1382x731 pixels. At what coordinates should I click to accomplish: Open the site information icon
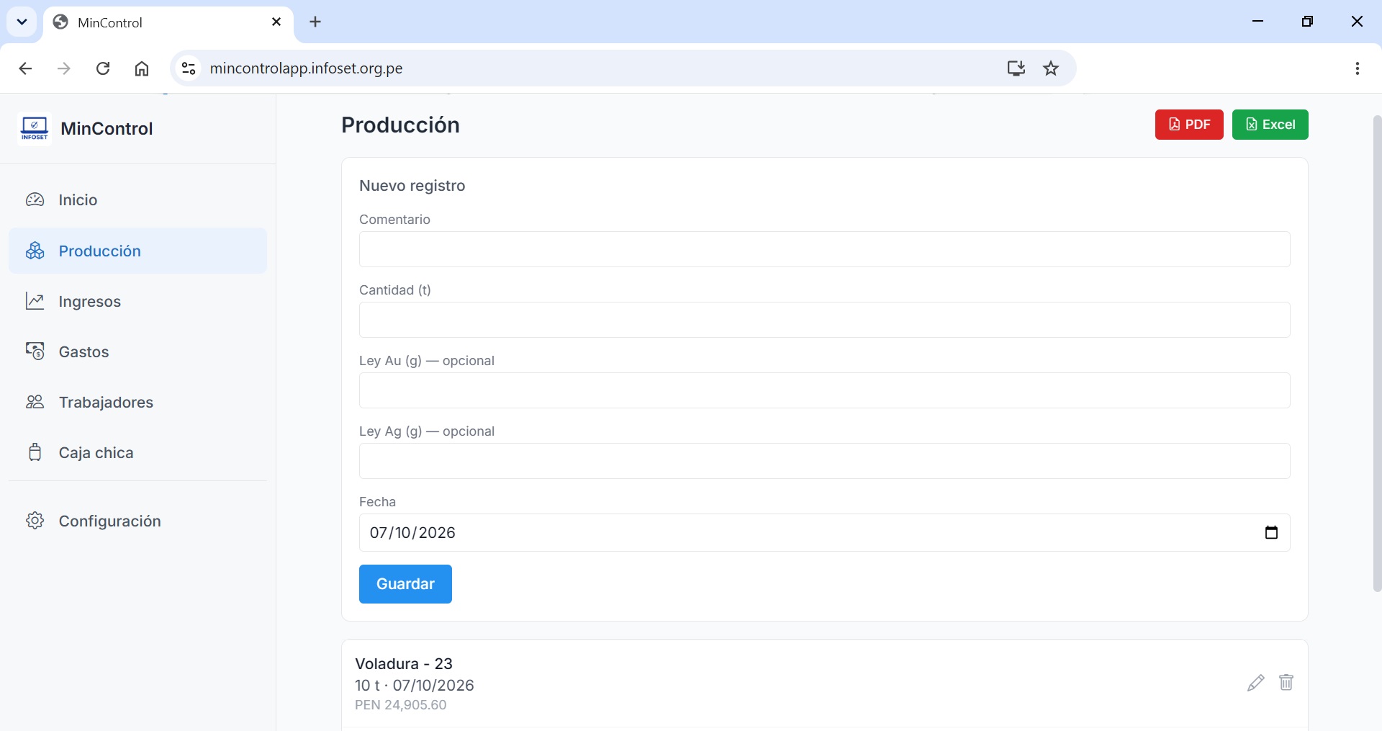pos(189,68)
